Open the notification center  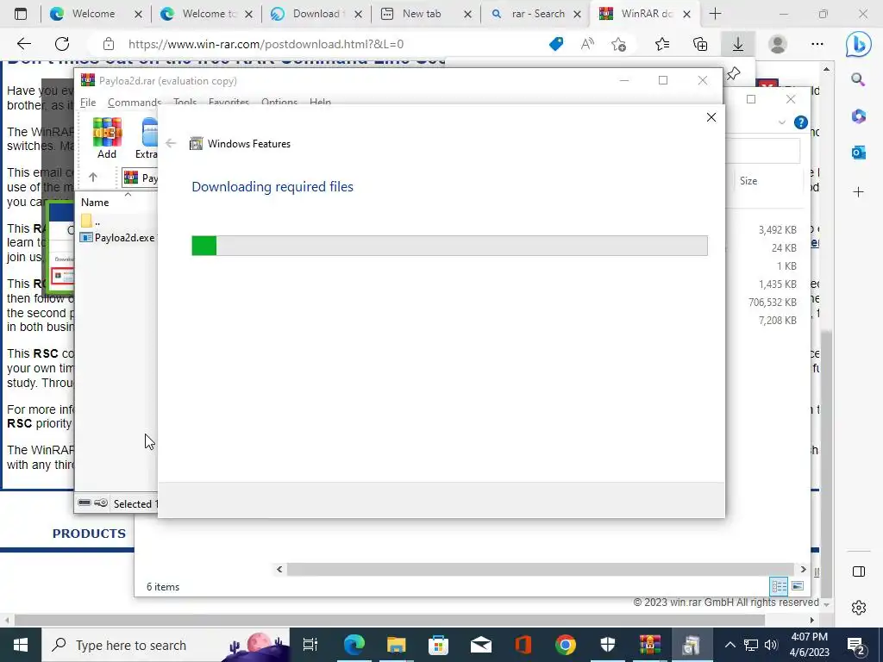(855, 645)
